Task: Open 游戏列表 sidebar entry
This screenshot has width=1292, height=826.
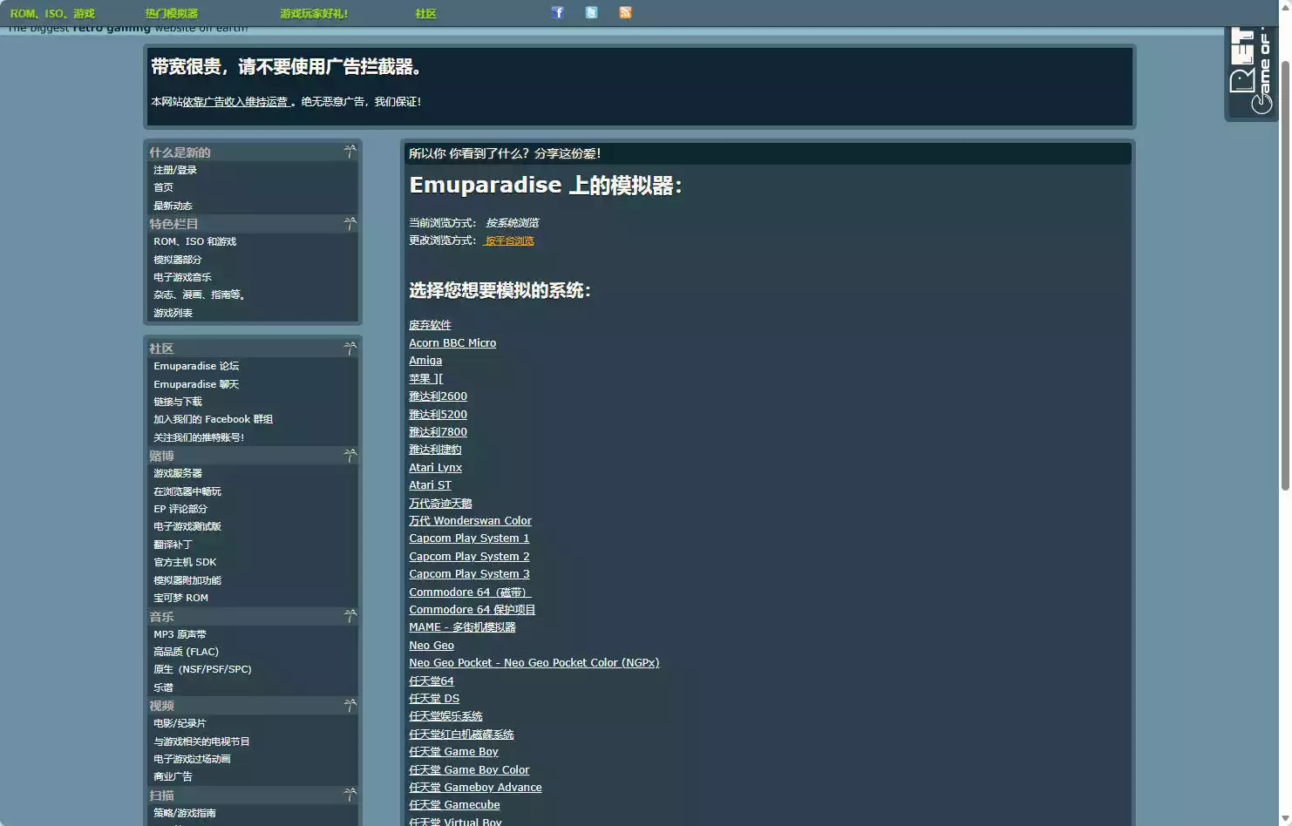Action: point(173,313)
